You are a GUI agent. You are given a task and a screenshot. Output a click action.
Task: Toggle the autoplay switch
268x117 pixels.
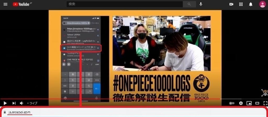[x=232, y=103]
